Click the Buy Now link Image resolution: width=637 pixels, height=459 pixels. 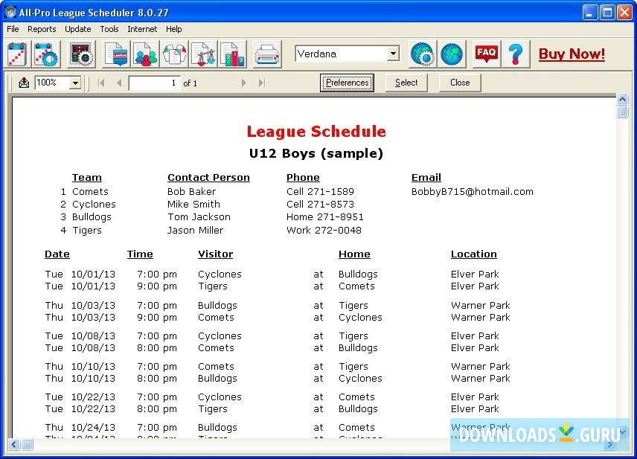[x=572, y=54]
